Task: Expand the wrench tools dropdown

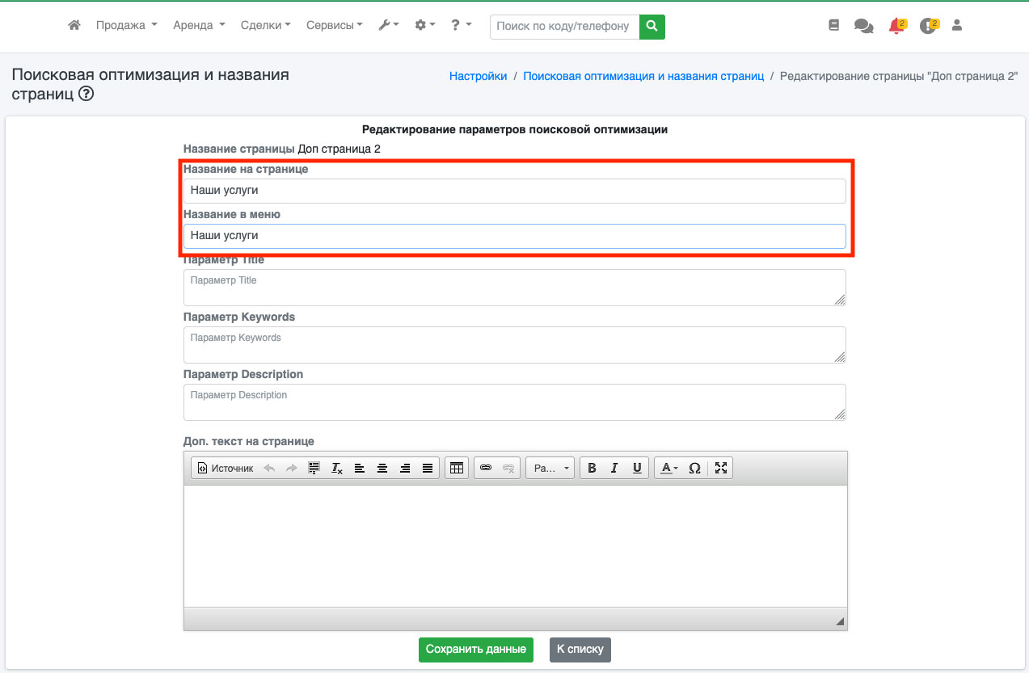Action: pyautogui.click(x=389, y=26)
